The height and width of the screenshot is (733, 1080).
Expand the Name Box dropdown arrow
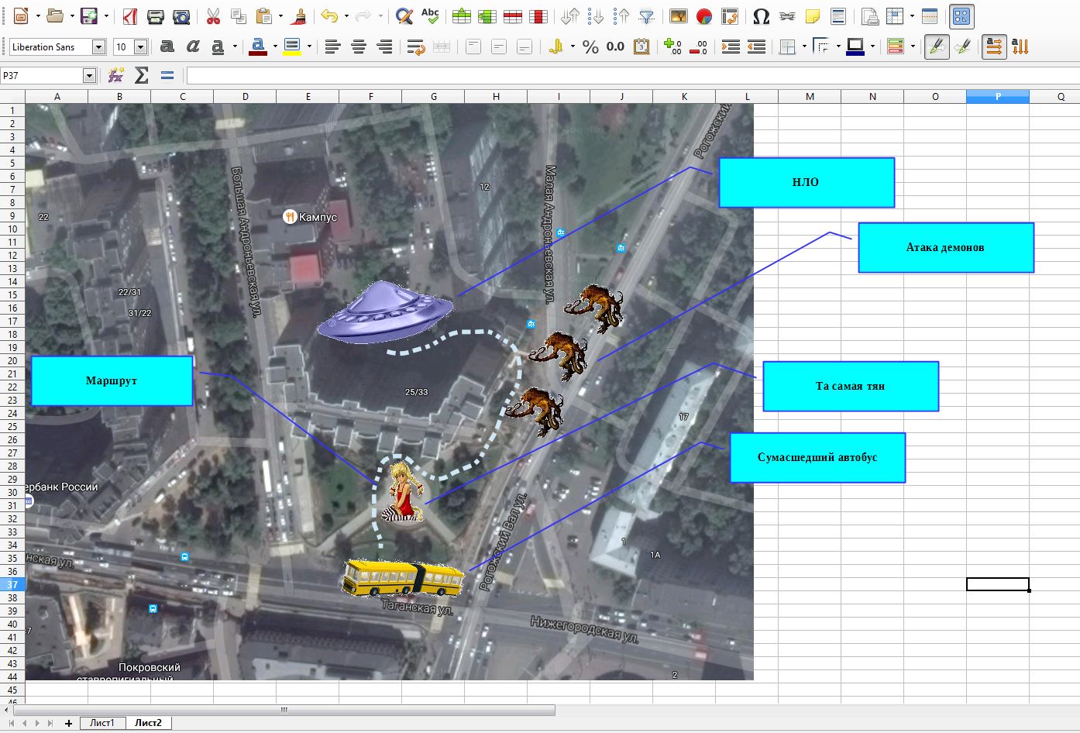click(89, 75)
